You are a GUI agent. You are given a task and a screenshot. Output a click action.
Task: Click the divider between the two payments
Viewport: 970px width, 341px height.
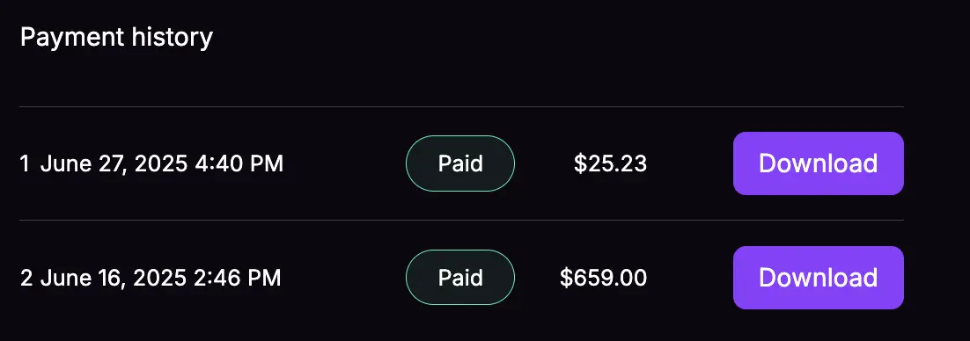[461, 220]
